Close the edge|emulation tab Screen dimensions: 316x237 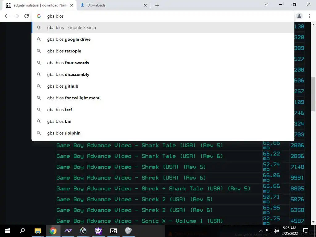[72, 6]
